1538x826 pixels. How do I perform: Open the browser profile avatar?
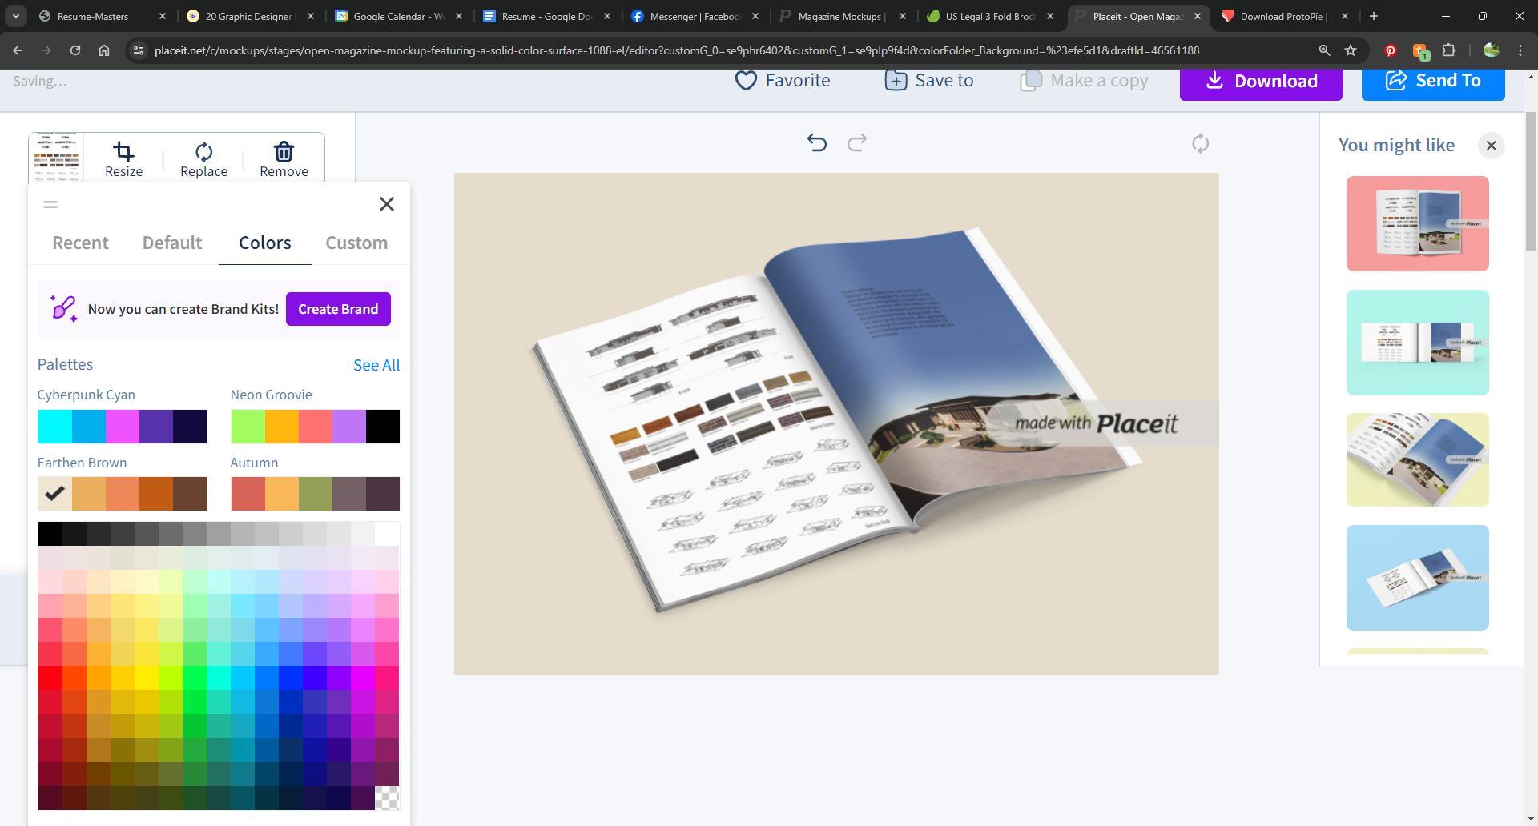pyautogui.click(x=1491, y=50)
